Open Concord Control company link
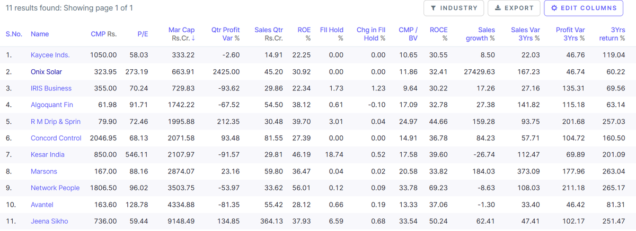The image size is (636, 231). coord(56,138)
